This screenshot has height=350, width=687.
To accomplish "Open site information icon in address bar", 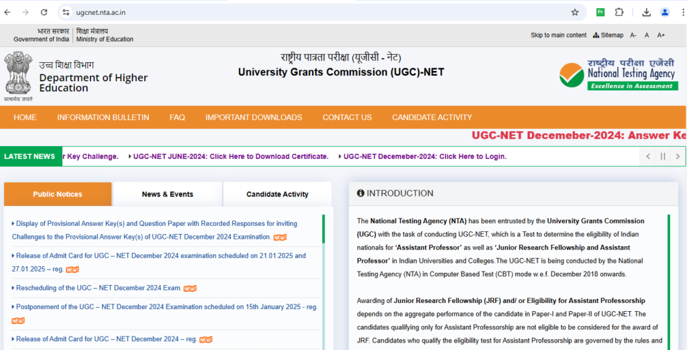I will [x=66, y=12].
